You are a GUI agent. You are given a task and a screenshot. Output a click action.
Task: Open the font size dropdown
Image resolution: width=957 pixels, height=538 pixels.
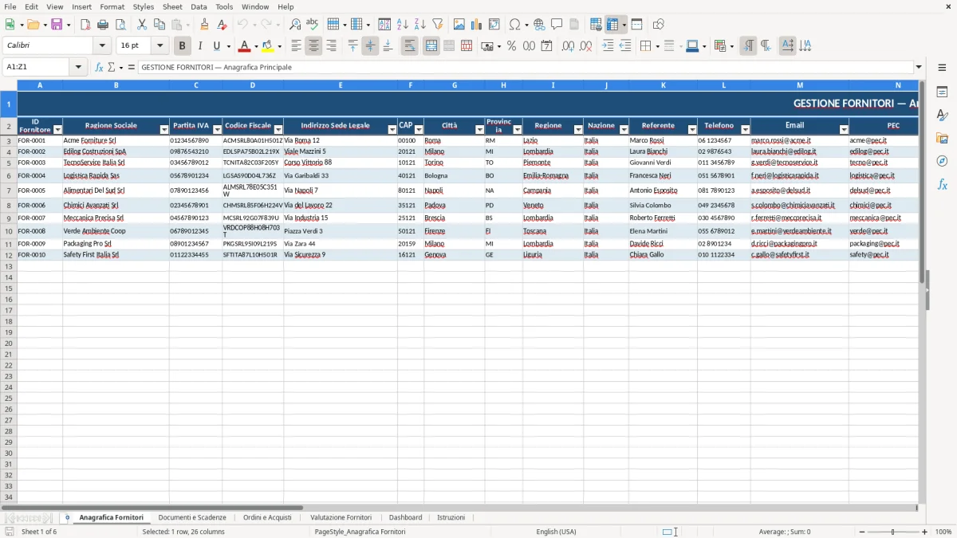pos(159,46)
